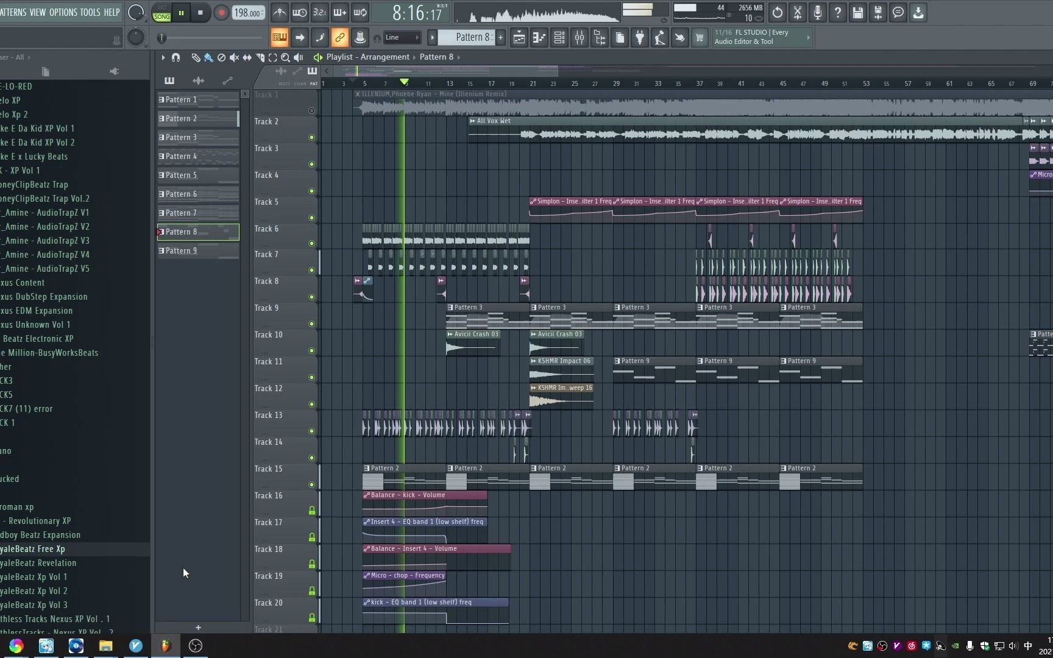Open the Playlist view icon
The image size is (1053, 658).
pos(519,38)
